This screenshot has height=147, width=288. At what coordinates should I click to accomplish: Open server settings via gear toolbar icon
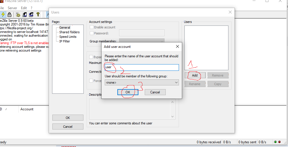click(x=18, y=15)
